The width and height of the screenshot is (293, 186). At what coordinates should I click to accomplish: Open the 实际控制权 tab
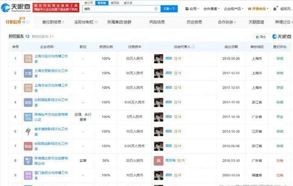(86, 22)
